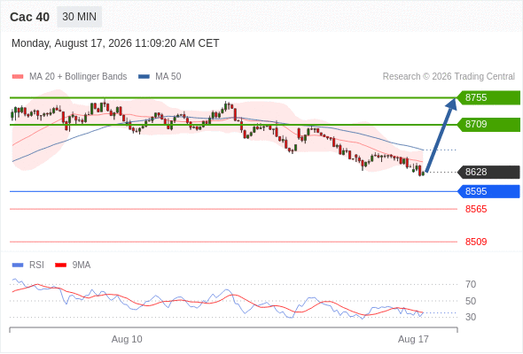Click the RSI 70 level label
The width and height of the screenshot is (523, 354).
tap(471, 284)
